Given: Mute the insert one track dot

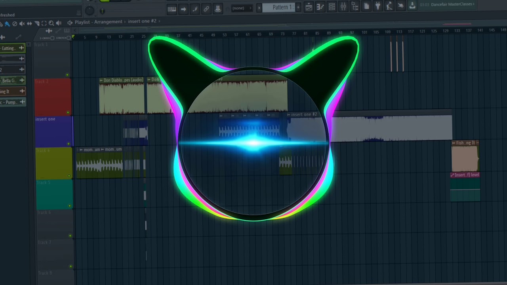Looking at the screenshot, I should point(68,144).
